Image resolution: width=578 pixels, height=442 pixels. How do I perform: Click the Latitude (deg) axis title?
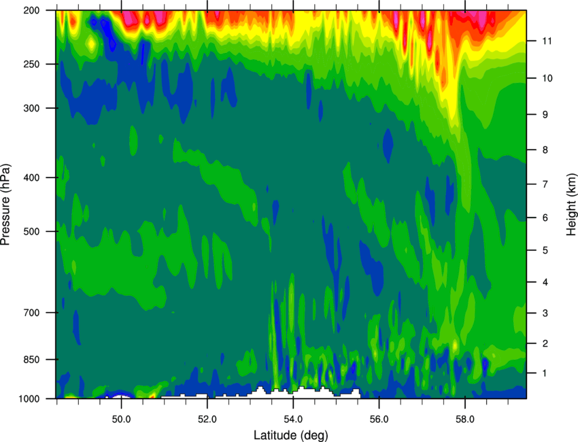click(x=291, y=435)
